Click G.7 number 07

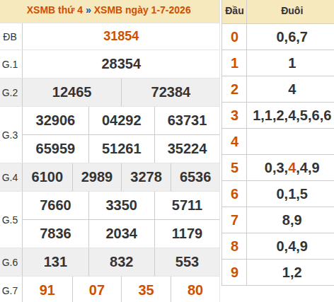pyautogui.click(x=97, y=290)
